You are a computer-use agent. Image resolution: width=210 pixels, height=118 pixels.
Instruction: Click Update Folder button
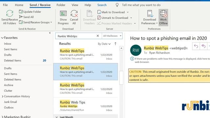30,12
